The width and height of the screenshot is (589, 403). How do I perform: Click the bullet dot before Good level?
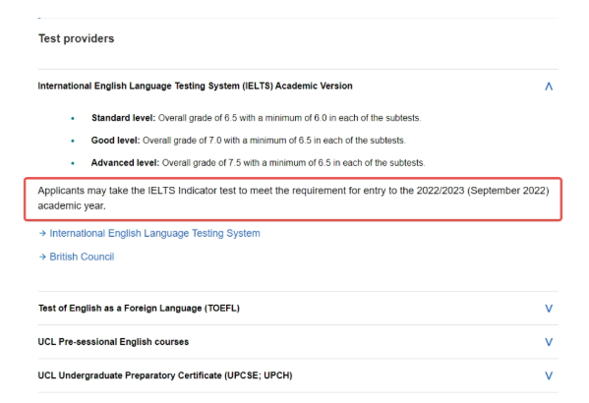click(x=73, y=142)
